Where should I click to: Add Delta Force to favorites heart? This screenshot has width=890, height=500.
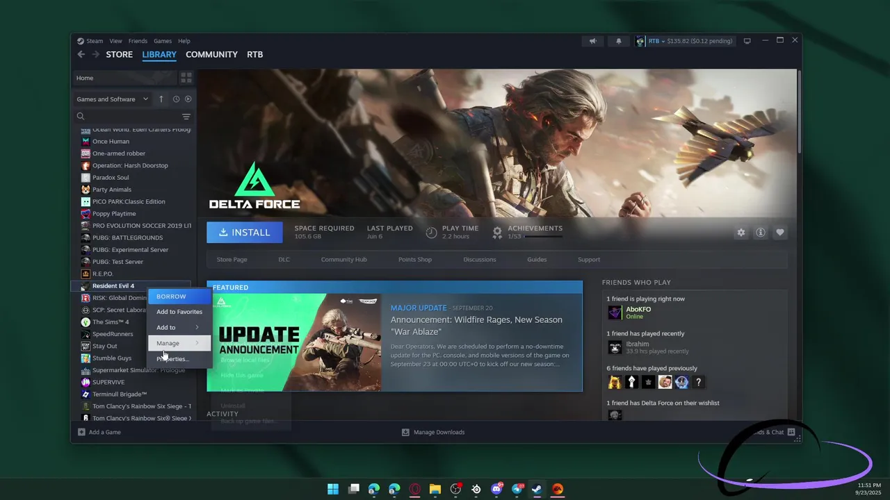coord(780,233)
